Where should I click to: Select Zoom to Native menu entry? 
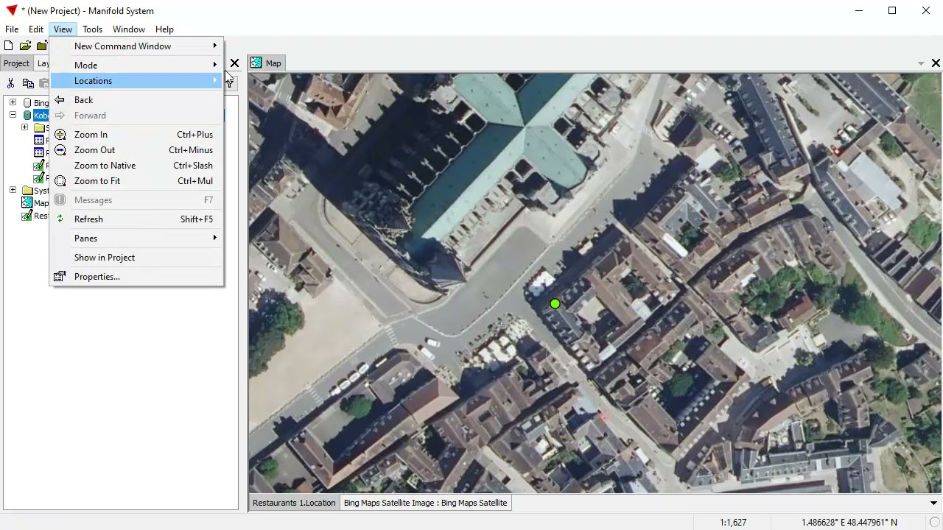(105, 166)
